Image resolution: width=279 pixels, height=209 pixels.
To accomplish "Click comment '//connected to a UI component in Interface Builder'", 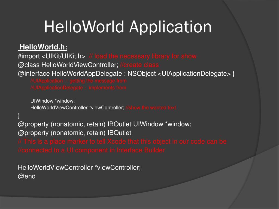I will 91,150.
